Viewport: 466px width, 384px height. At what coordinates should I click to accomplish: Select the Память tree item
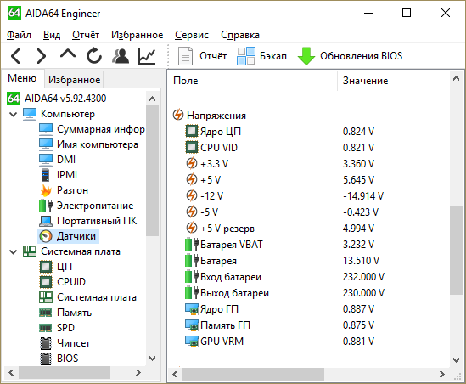[65, 313]
